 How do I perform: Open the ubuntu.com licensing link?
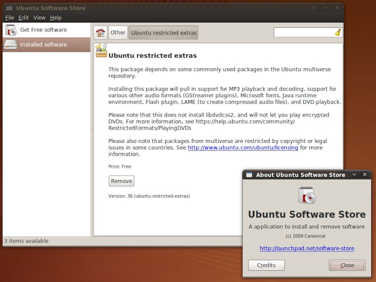tap(243, 148)
